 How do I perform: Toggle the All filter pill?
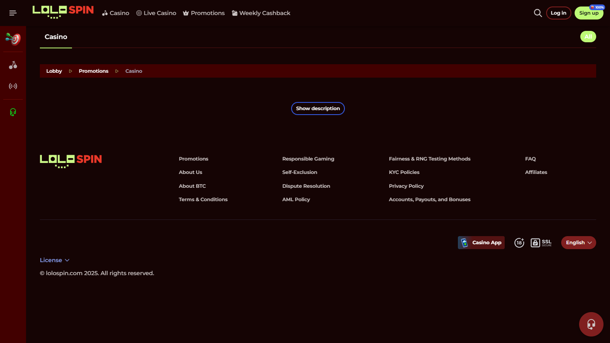[x=588, y=37]
